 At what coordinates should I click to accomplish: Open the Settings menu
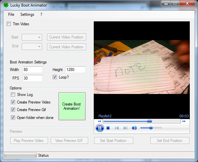[27, 14]
